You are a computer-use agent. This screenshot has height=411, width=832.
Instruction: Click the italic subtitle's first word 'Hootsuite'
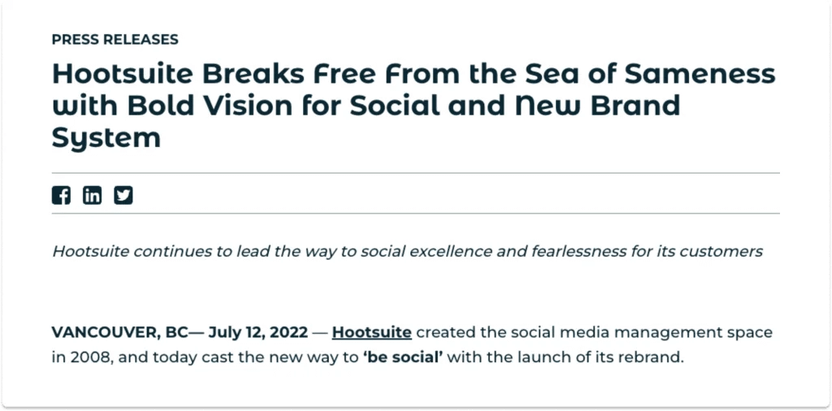point(91,251)
